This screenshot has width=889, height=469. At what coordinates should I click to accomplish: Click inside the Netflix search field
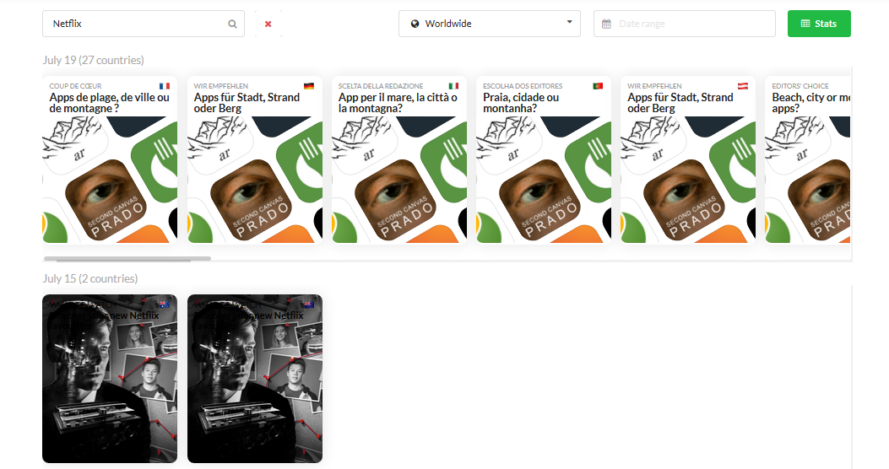pos(135,24)
